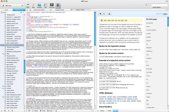Click the braces icon in sidebar footer

coord(12,111)
